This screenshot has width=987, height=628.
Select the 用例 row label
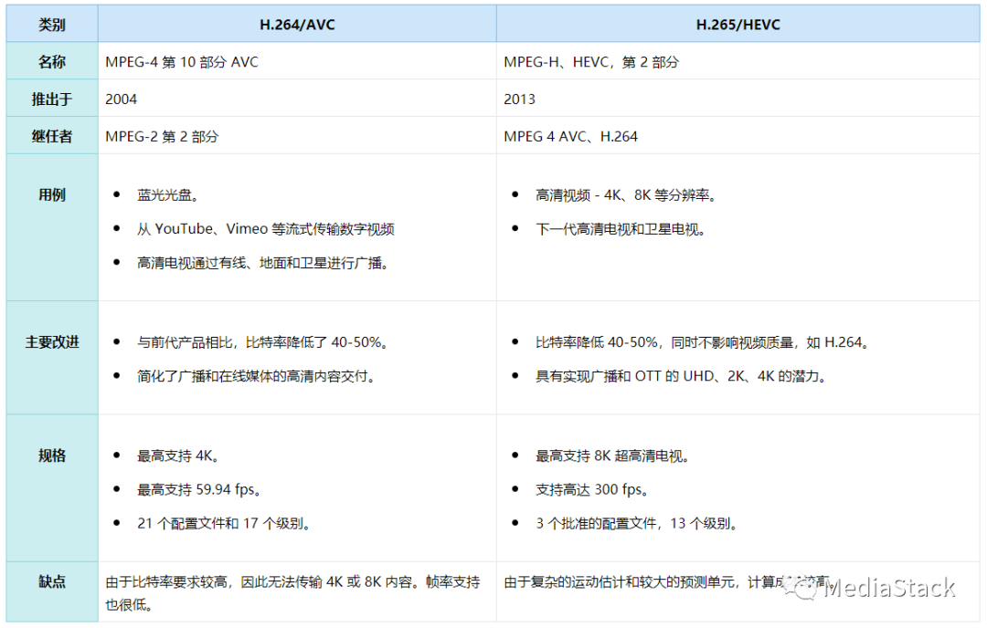tap(52, 194)
